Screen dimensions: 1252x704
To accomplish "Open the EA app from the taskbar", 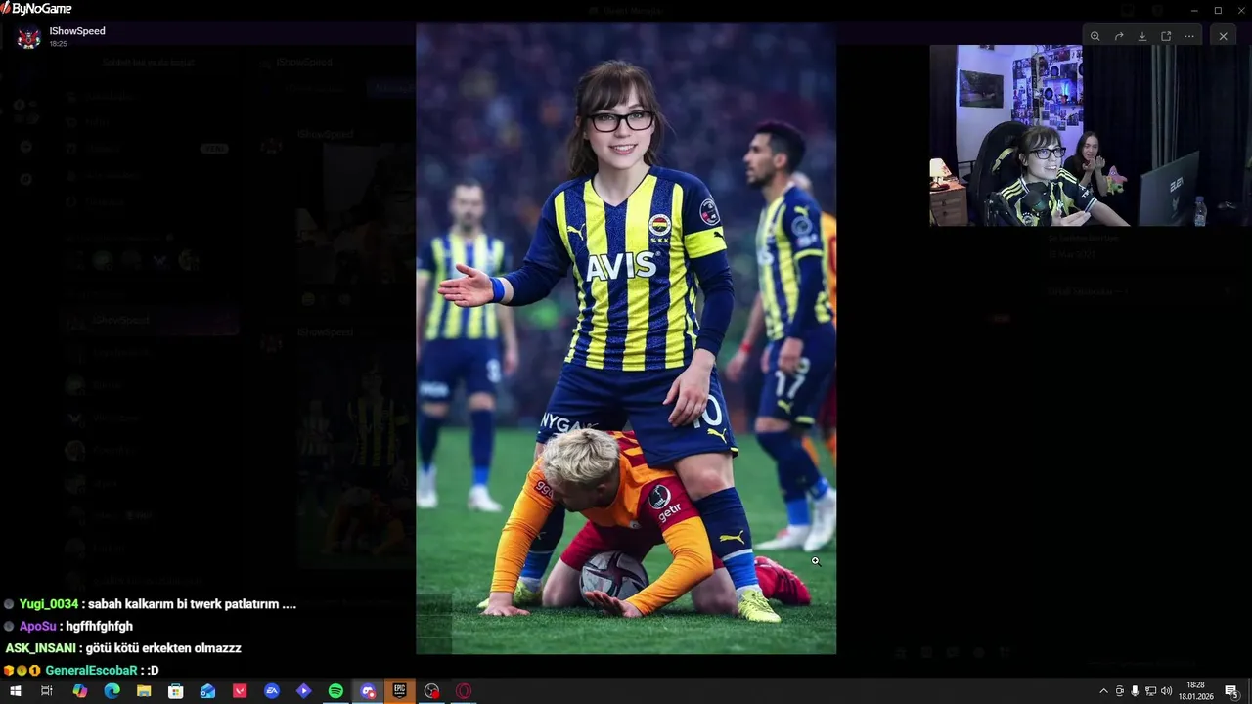I will click(272, 691).
